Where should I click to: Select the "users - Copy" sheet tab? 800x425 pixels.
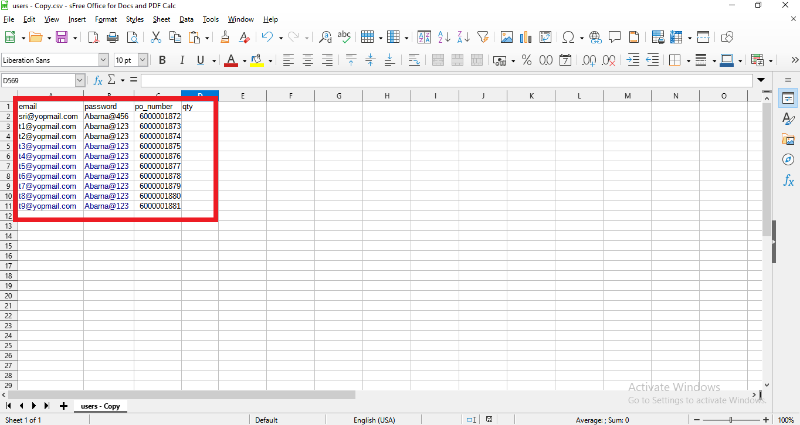coord(100,406)
